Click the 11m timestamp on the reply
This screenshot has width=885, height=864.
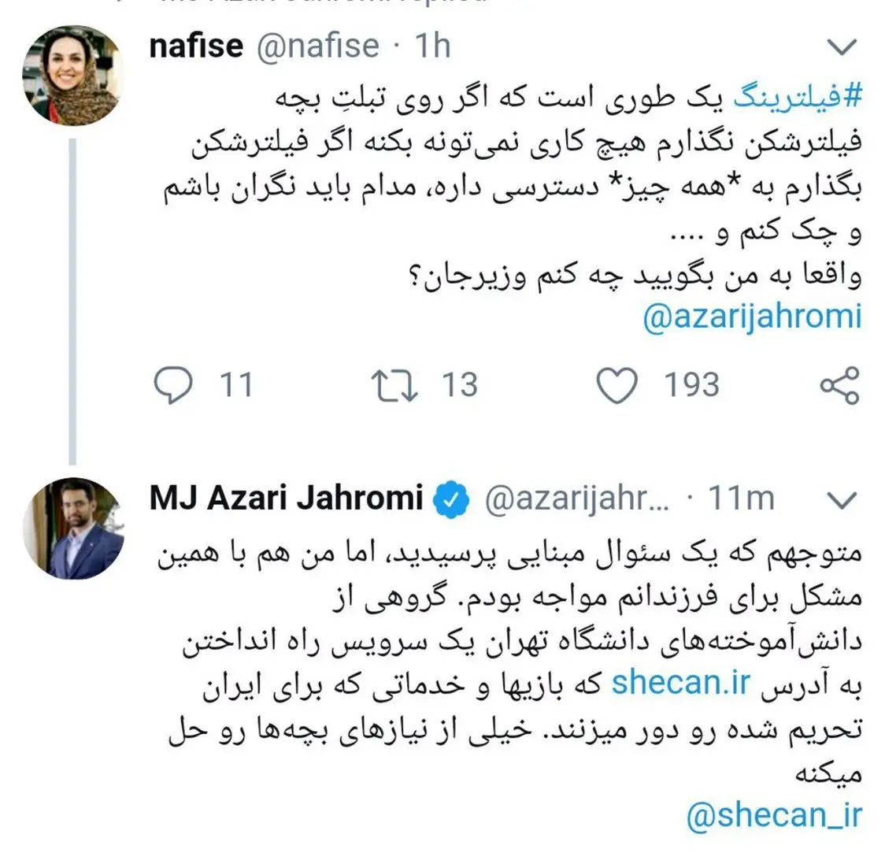740,499
